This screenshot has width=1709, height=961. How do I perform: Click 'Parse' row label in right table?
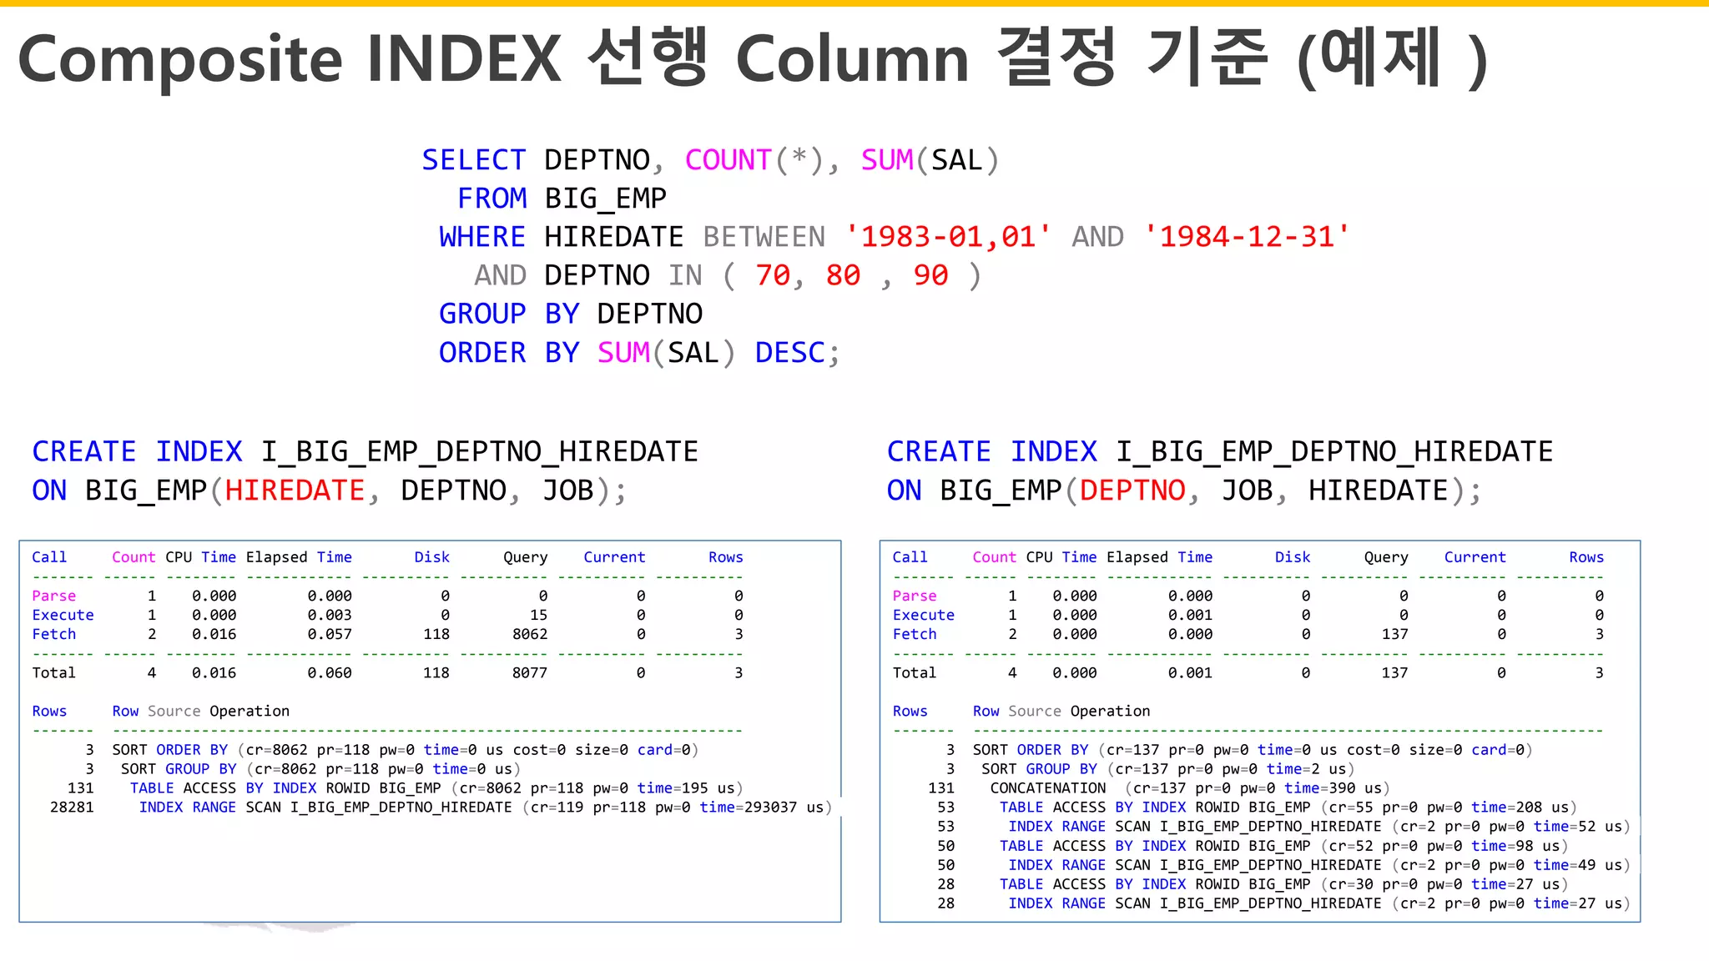point(915,596)
